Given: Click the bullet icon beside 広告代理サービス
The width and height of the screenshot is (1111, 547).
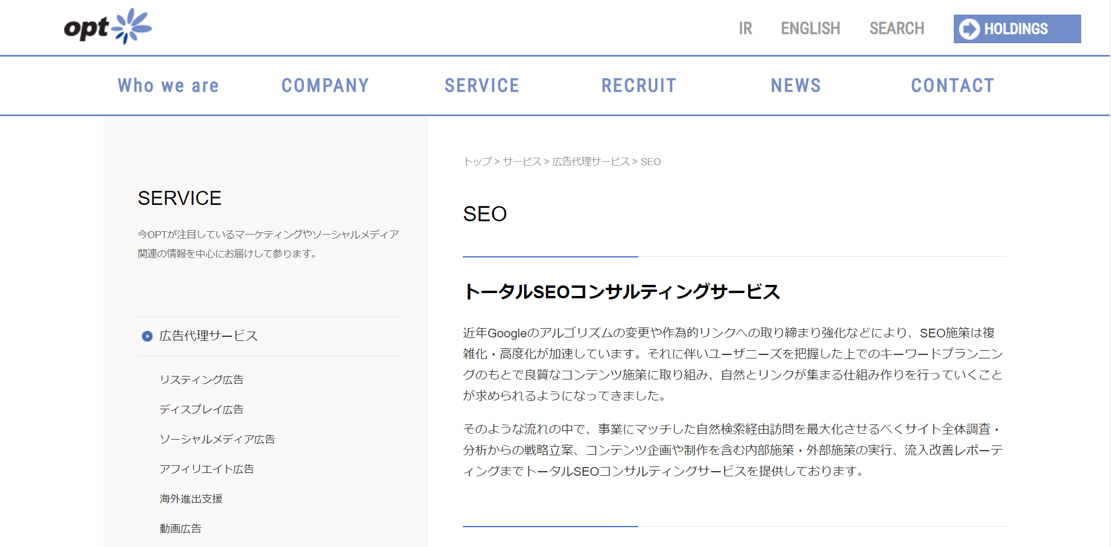Looking at the screenshot, I should tap(147, 336).
